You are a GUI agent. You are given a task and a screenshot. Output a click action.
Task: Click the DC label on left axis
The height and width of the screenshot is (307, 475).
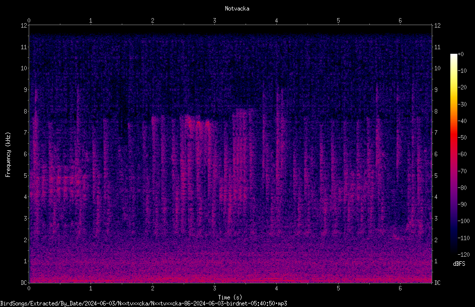[x=24, y=283]
